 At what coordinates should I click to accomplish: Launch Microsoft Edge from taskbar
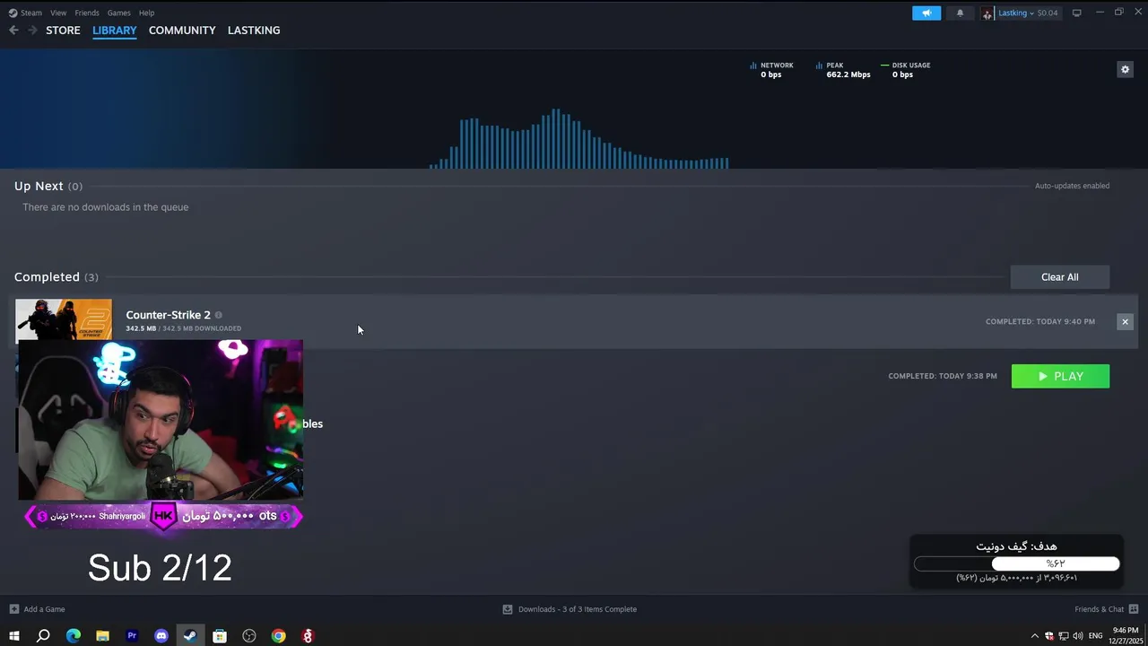pyautogui.click(x=74, y=636)
